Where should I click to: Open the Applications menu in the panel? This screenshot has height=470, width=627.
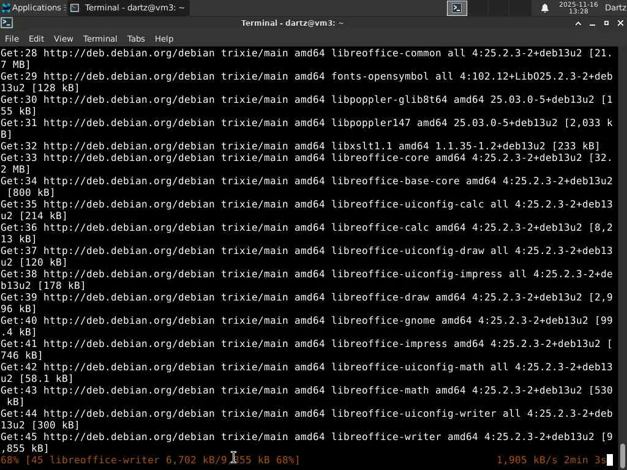[x=32, y=7]
